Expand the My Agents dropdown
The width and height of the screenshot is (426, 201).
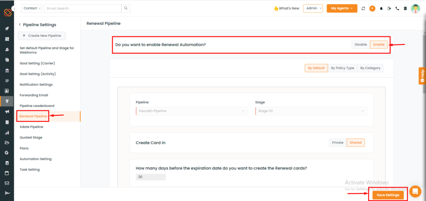342,8
